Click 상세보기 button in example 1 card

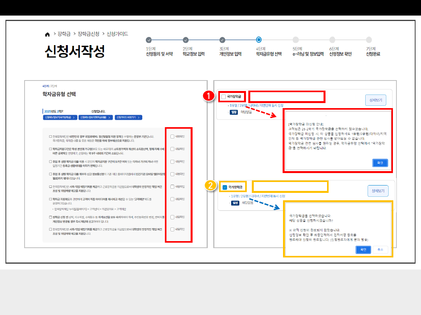tap(375, 100)
